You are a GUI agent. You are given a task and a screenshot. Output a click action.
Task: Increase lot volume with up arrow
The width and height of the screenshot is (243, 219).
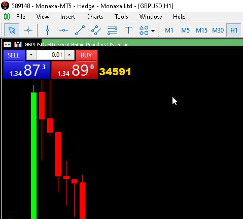coord(70,55)
